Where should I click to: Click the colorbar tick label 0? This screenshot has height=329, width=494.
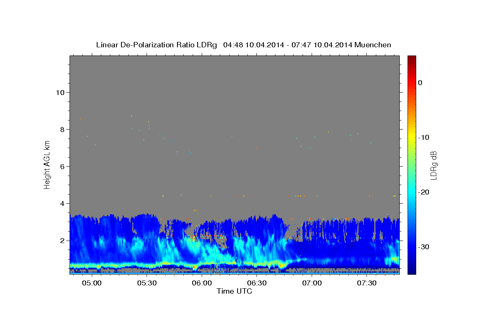tap(420, 83)
